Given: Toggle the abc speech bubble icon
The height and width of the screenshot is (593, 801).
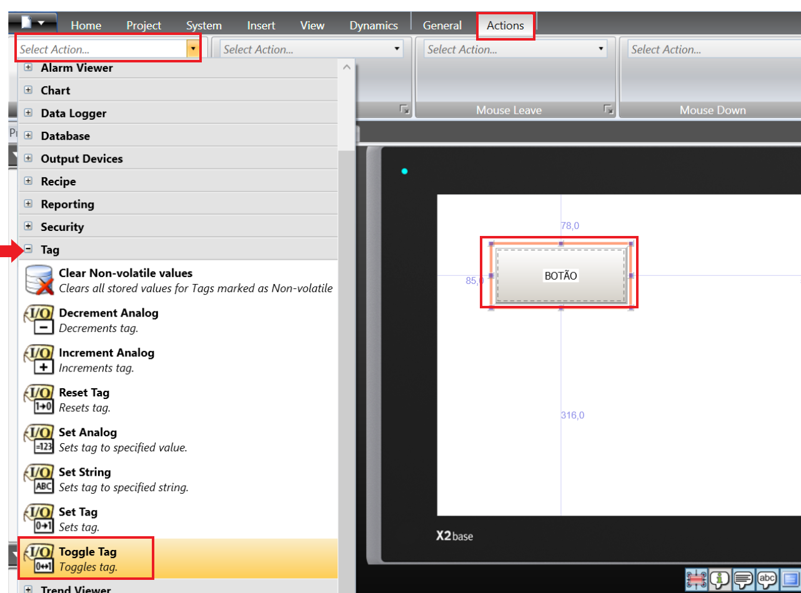Looking at the screenshot, I should [767, 580].
